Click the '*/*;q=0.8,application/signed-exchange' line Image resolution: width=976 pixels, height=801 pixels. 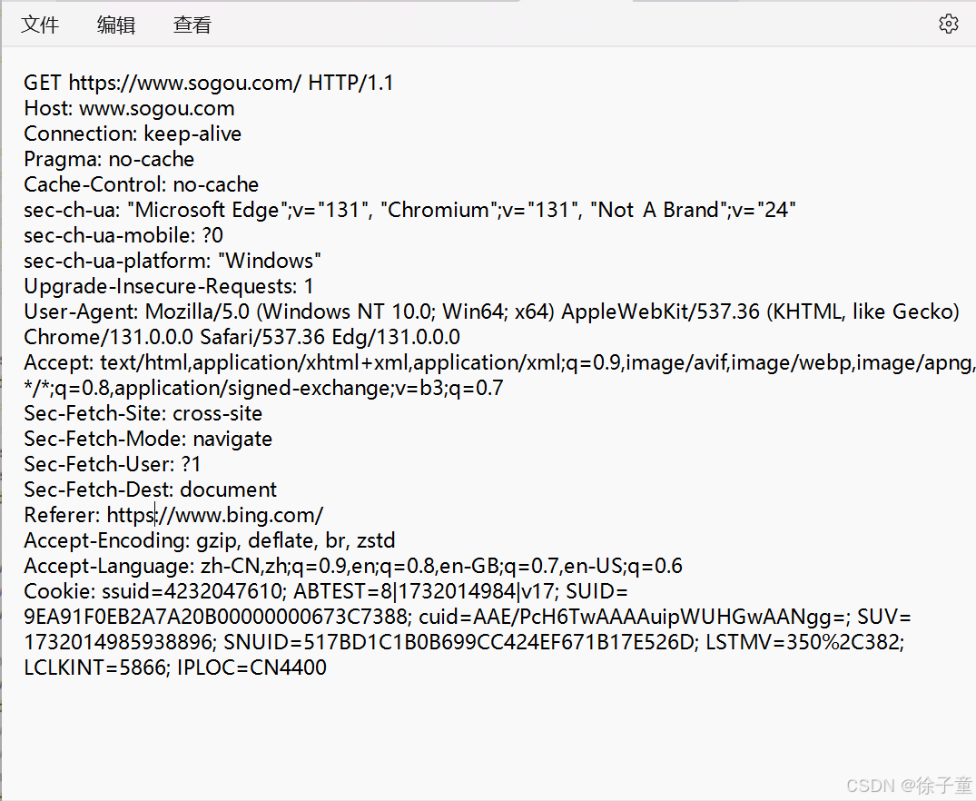(263, 388)
